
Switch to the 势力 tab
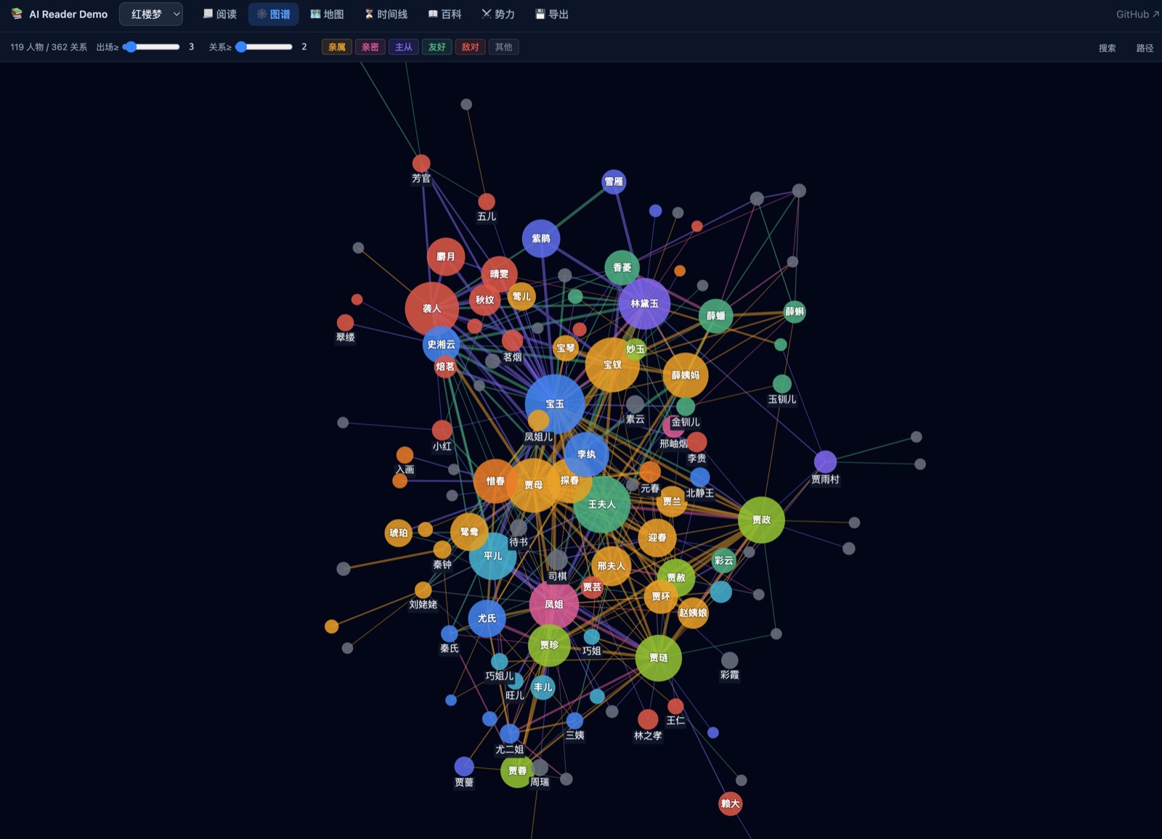pyautogui.click(x=498, y=14)
